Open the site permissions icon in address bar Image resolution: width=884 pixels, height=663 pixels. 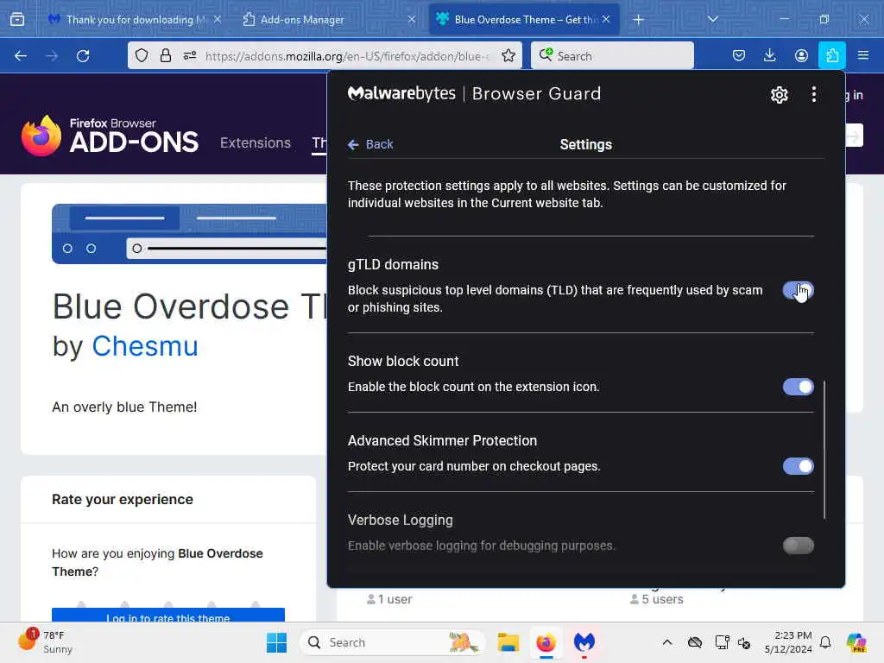tap(190, 55)
